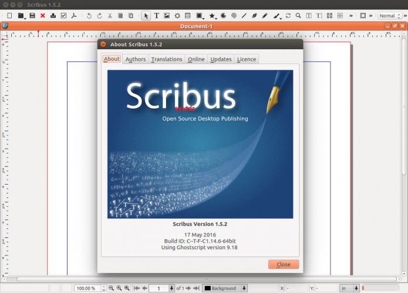Screen dimensions: 408x293
Task: Expand the hidden tools overflow chevron
Action: pyautogui.click(x=351, y=16)
